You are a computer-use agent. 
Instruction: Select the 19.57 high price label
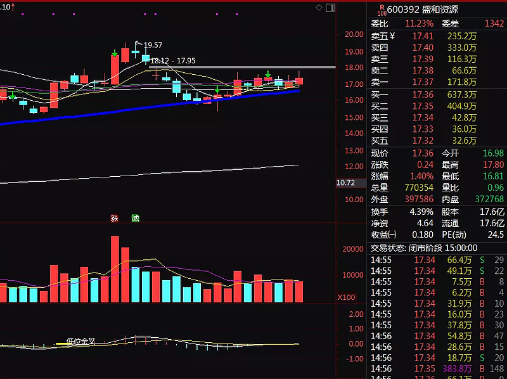[x=153, y=45]
